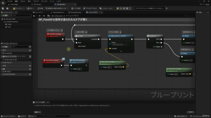The height and width of the screenshot is (118, 211).
Task: Start simulation with シミュレーション button
Action: click(x=106, y=9)
